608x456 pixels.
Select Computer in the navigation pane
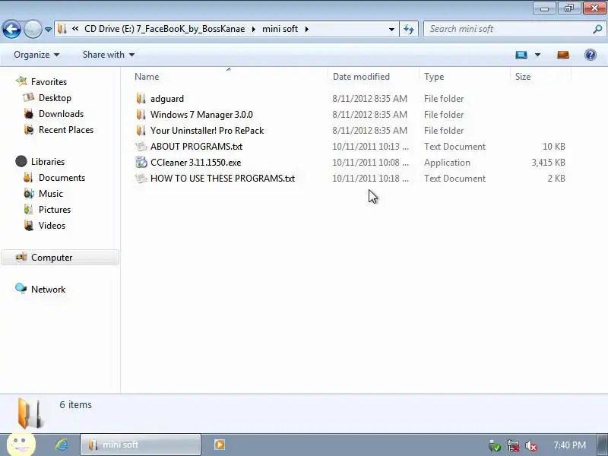pyautogui.click(x=60, y=258)
